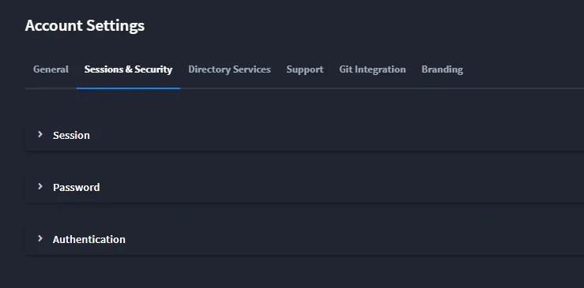Click the Account Settings heading

[85, 26]
